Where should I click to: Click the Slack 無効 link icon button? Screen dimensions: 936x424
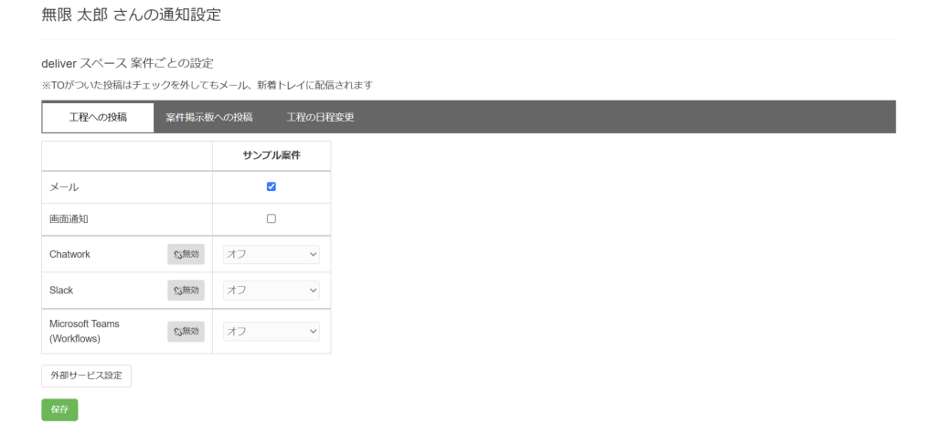[186, 291]
